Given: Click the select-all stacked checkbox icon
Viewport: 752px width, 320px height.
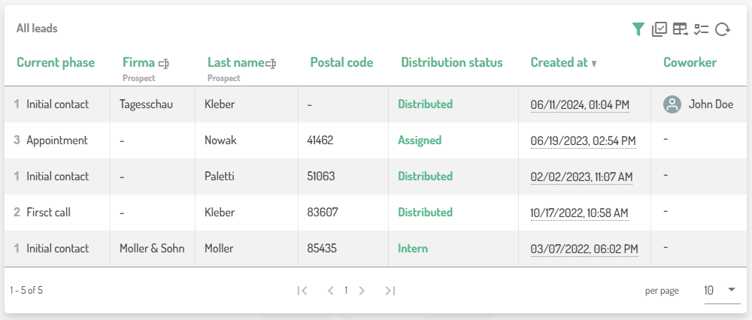Looking at the screenshot, I should coord(660,29).
